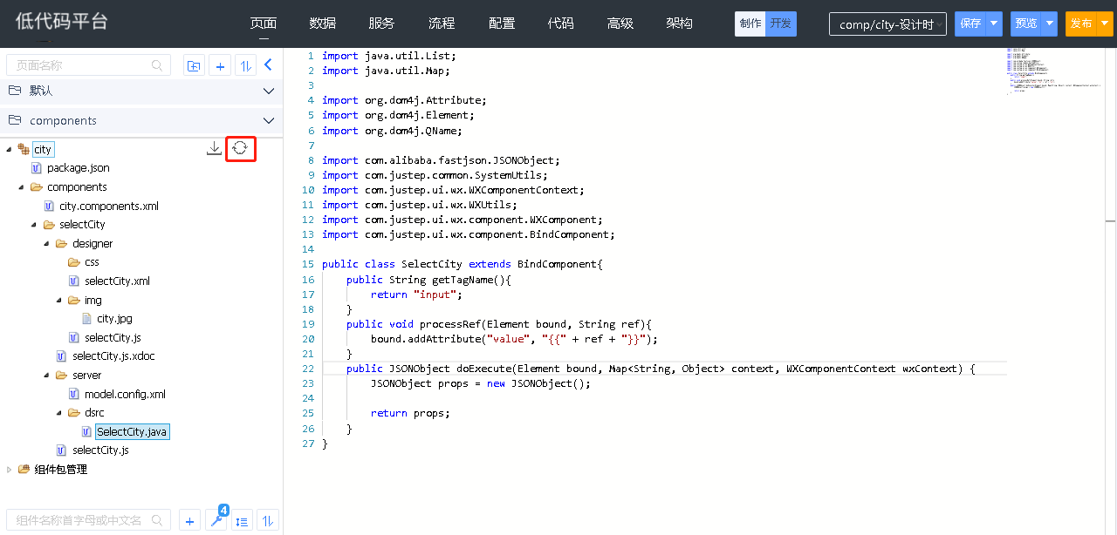Viewport: 1117px width, 535px height.
Task: Go to the 流程 tab
Action: coord(442,24)
